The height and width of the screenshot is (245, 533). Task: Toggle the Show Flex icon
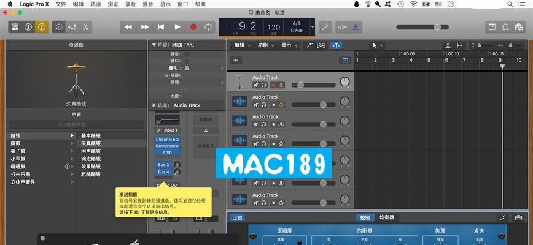pos(321,45)
